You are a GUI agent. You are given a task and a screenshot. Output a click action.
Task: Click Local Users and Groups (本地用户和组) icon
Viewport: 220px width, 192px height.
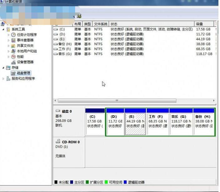[x=13, y=51]
